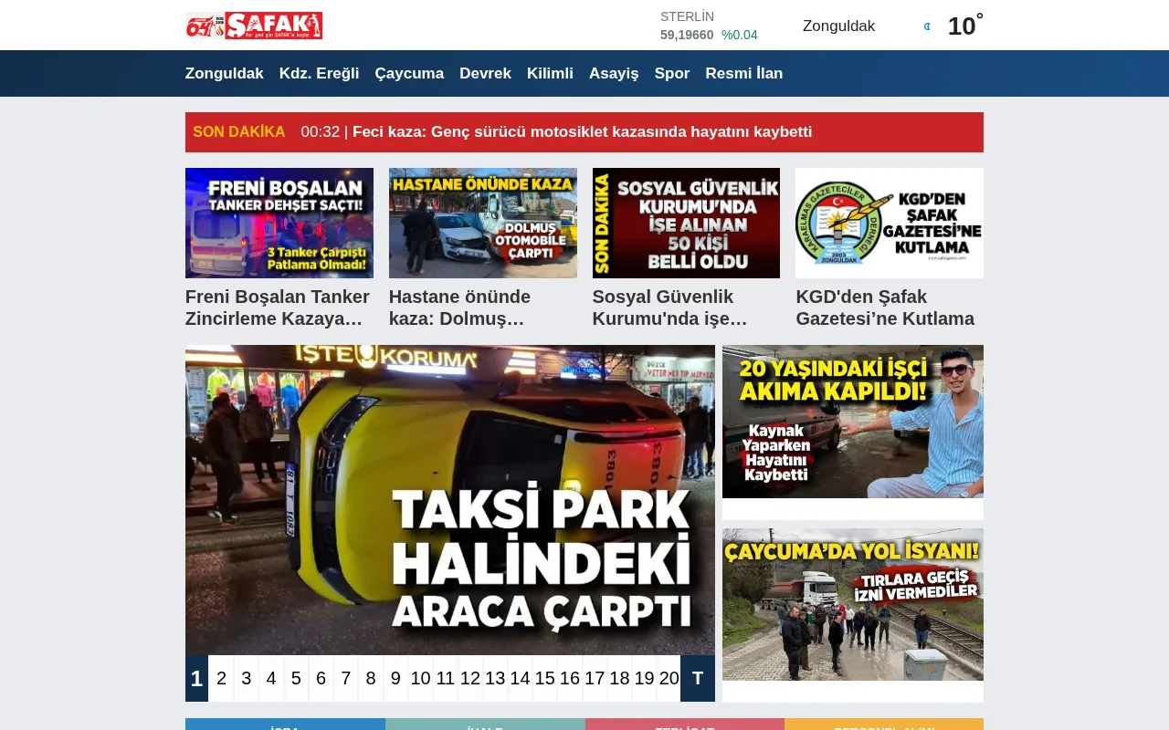The height and width of the screenshot is (730, 1169).
Task: Open the Zonguldak menu item
Action: (x=224, y=73)
